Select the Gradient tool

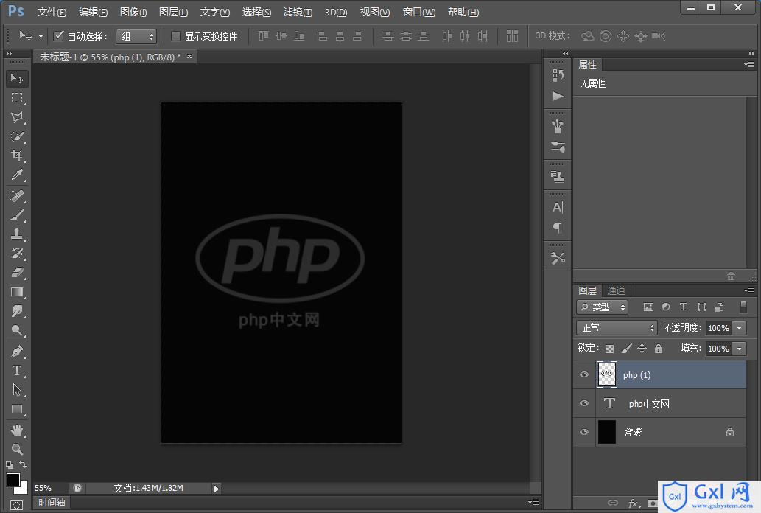[17, 292]
